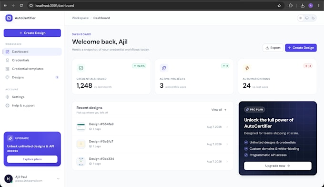Viewport: 324px width, 187px height.
Task: Click the Credentials Issued checkmark icon
Action: point(81,68)
